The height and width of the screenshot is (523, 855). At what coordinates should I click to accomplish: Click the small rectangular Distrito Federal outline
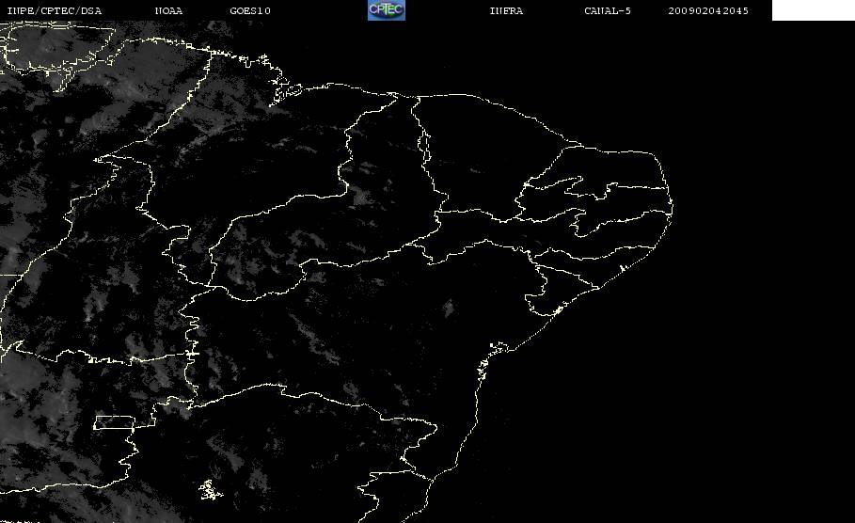[x=115, y=422]
